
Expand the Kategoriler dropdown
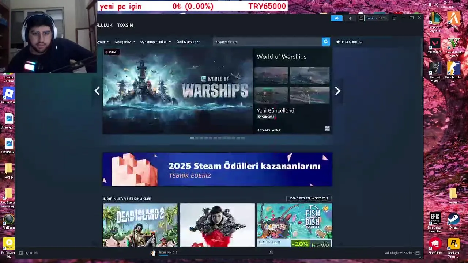[x=124, y=42]
